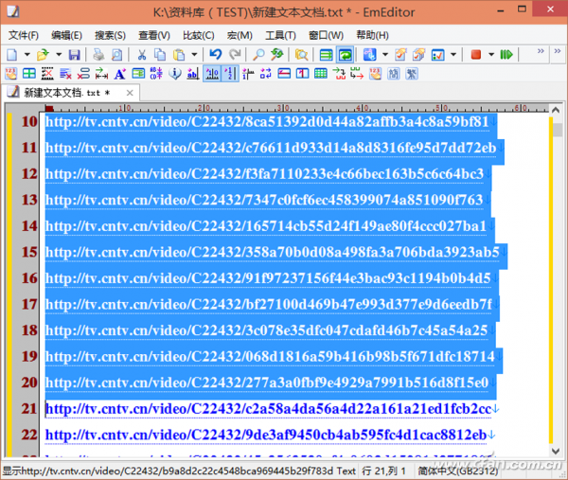This screenshot has height=480, width=568.
Task: Cut selection using the scissors icon
Action: tap(142, 55)
